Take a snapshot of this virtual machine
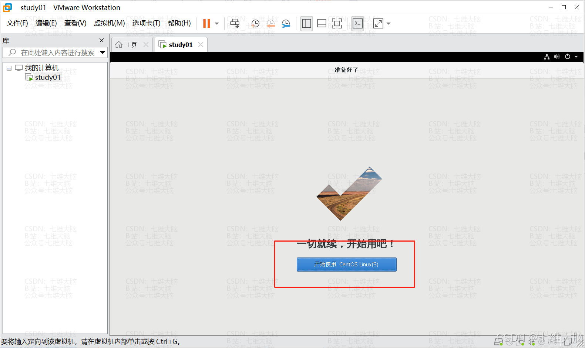 (x=255, y=24)
